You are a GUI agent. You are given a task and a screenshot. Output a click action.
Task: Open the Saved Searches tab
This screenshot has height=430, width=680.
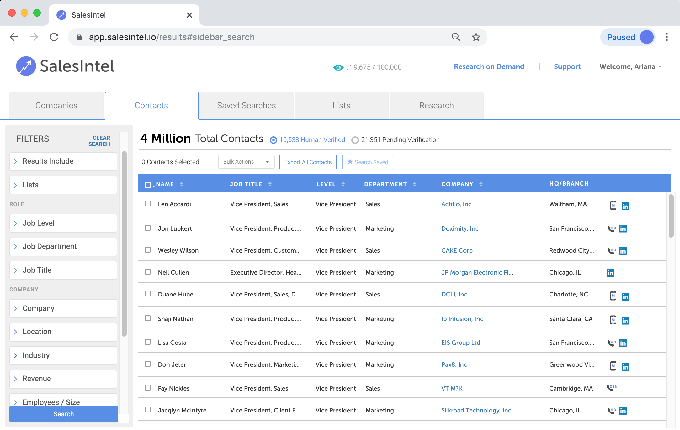tap(246, 105)
